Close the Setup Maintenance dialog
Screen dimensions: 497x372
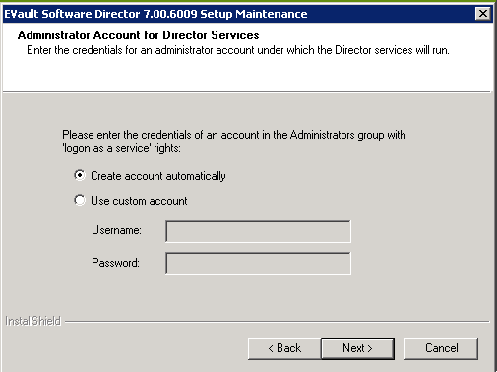[483, 14]
